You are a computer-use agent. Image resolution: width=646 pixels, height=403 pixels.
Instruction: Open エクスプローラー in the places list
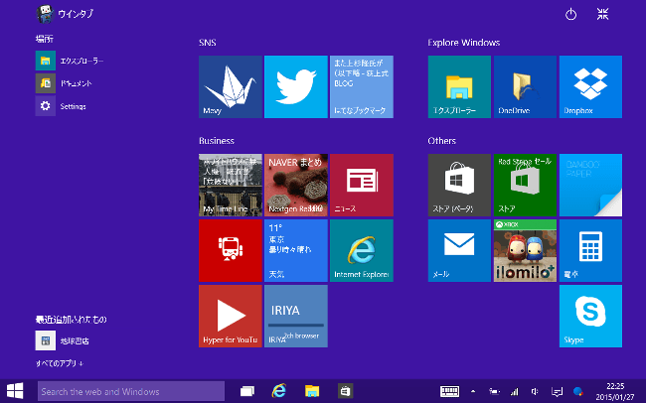click(70, 61)
